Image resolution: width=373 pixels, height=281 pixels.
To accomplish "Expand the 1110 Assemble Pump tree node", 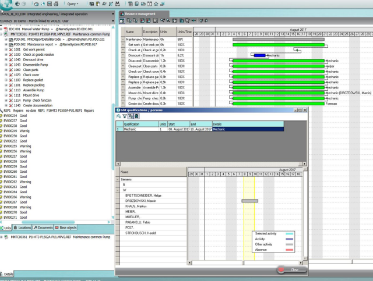I will pos(6,90).
